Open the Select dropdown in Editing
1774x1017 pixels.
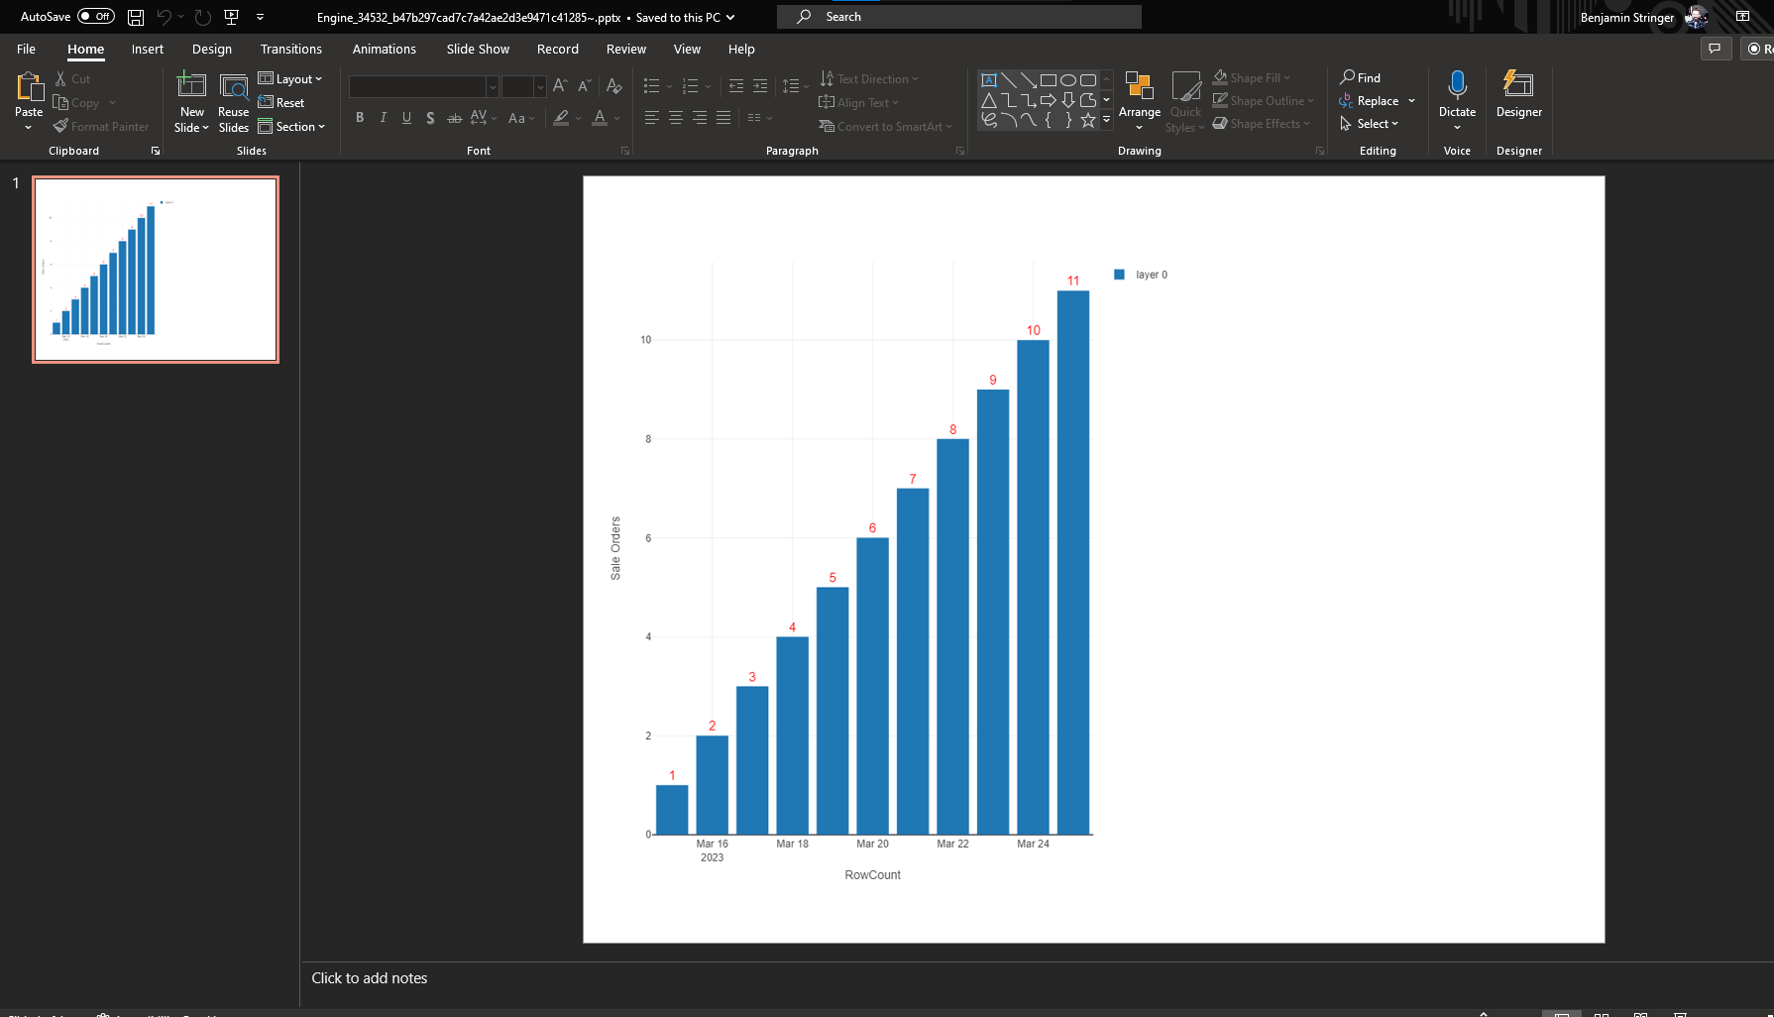point(1370,124)
